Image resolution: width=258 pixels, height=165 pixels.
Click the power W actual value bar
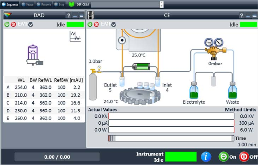[x=171, y=130]
